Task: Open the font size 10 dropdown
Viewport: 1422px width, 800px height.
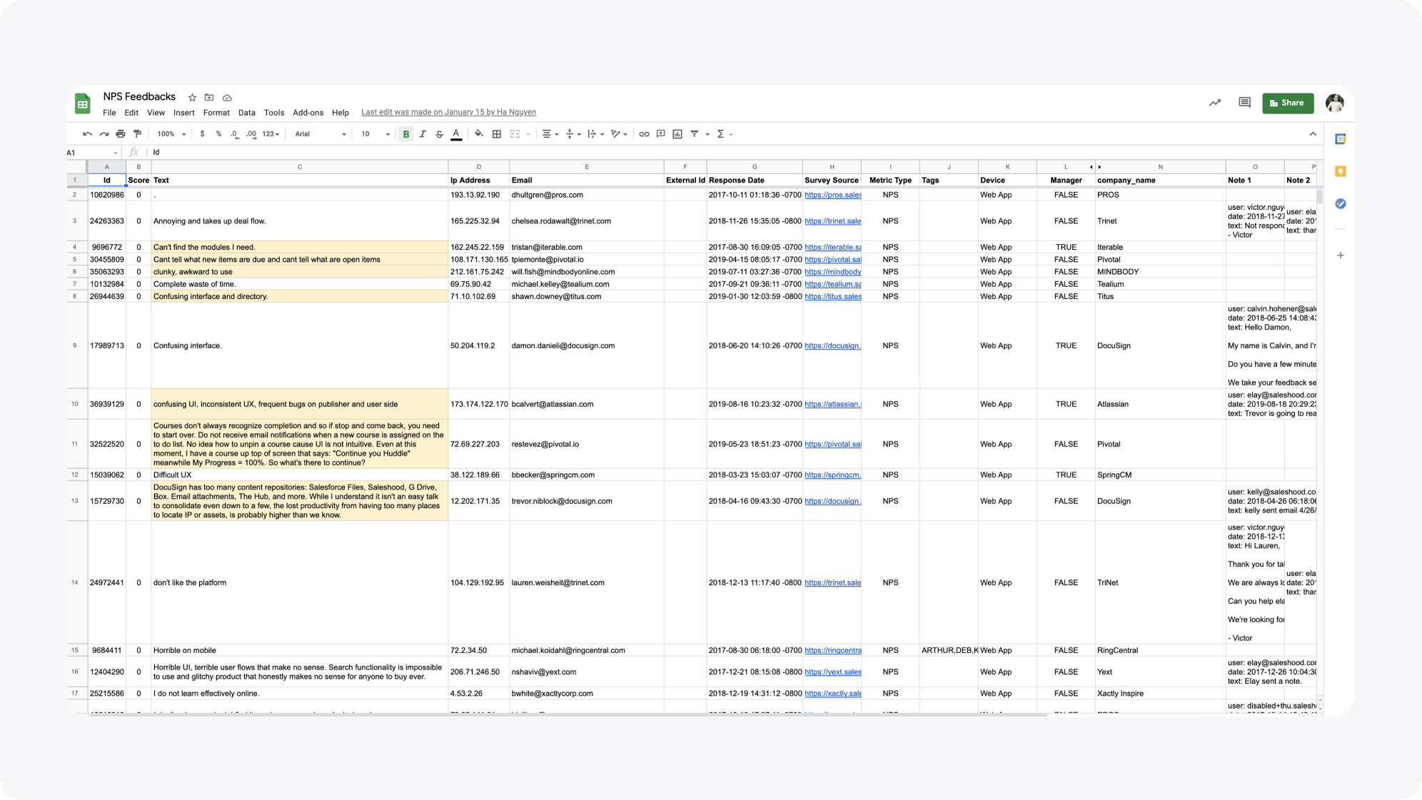Action: click(x=375, y=134)
